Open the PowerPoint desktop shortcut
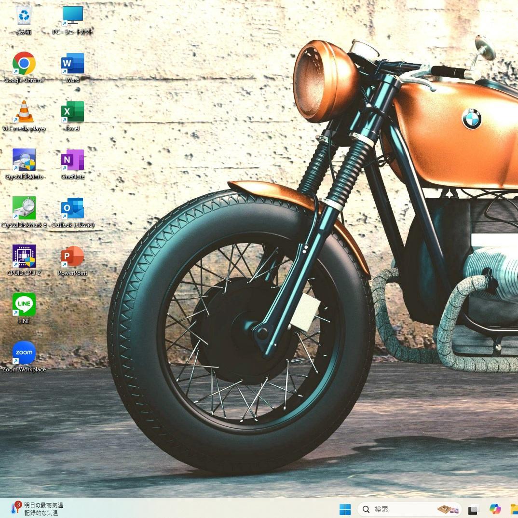This screenshot has height=518, width=518. click(x=72, y=257)
